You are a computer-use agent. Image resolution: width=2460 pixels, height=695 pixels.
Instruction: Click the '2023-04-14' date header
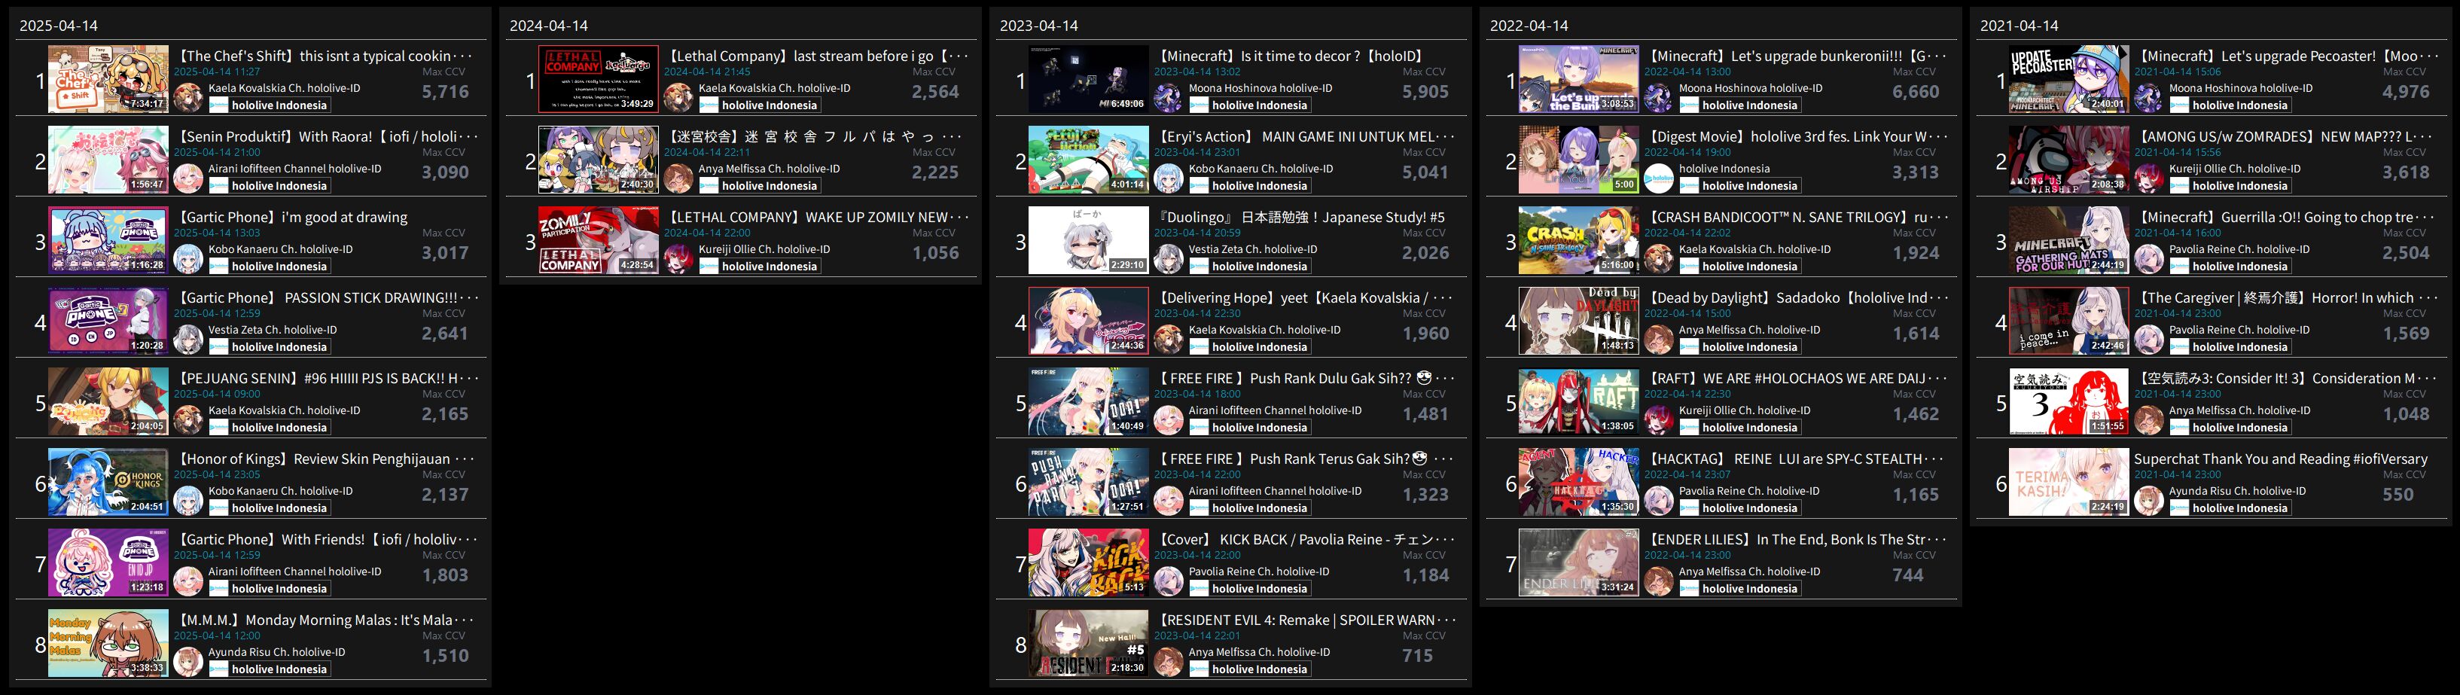[x=1039, y=26]
